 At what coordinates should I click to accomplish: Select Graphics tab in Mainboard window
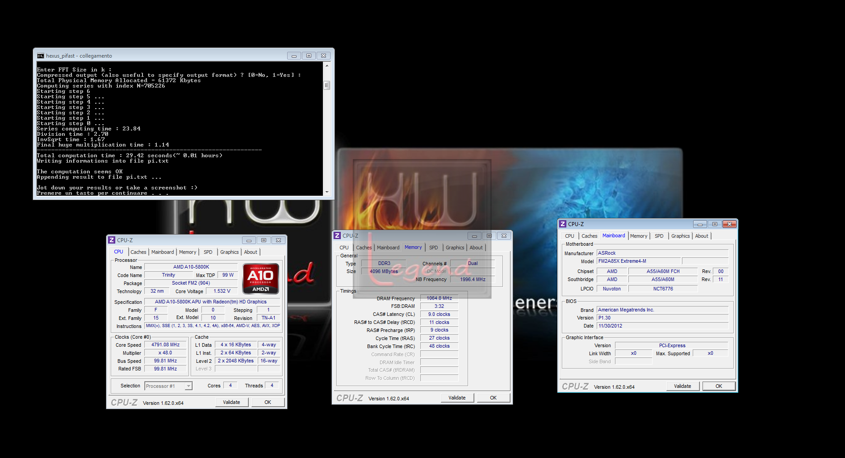pyautogui.click(x=681, y=236)
